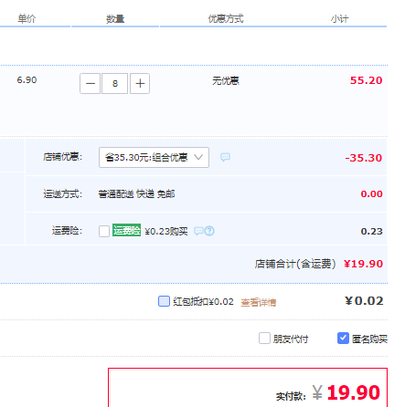This screenshot has width=405, height=407.
Task: Open the 店铺优惠 combo dropdown
Action: tap(154, 157)
